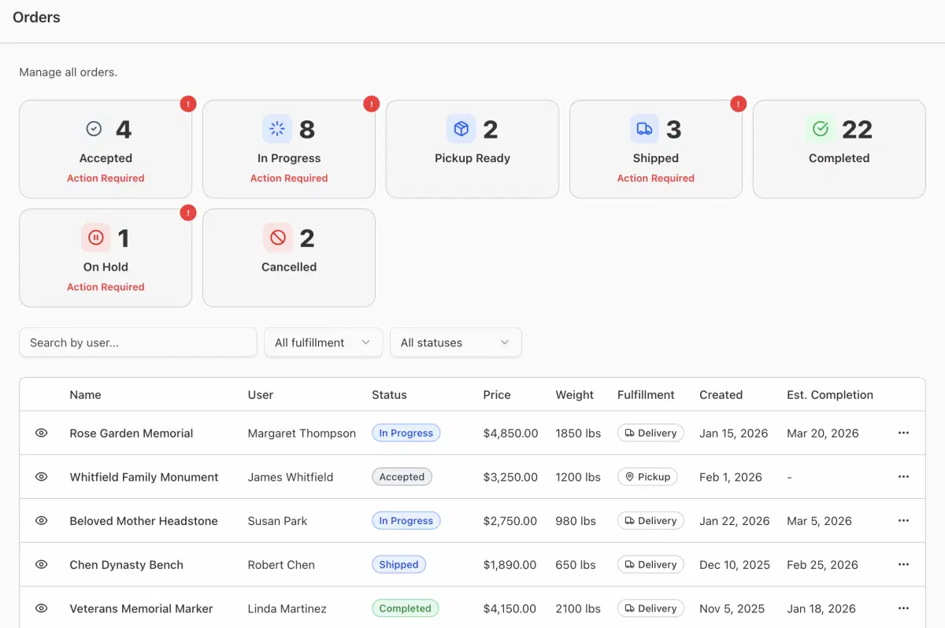Select the Pickup badge for James Whitfield's order

[x=647, y=476]
